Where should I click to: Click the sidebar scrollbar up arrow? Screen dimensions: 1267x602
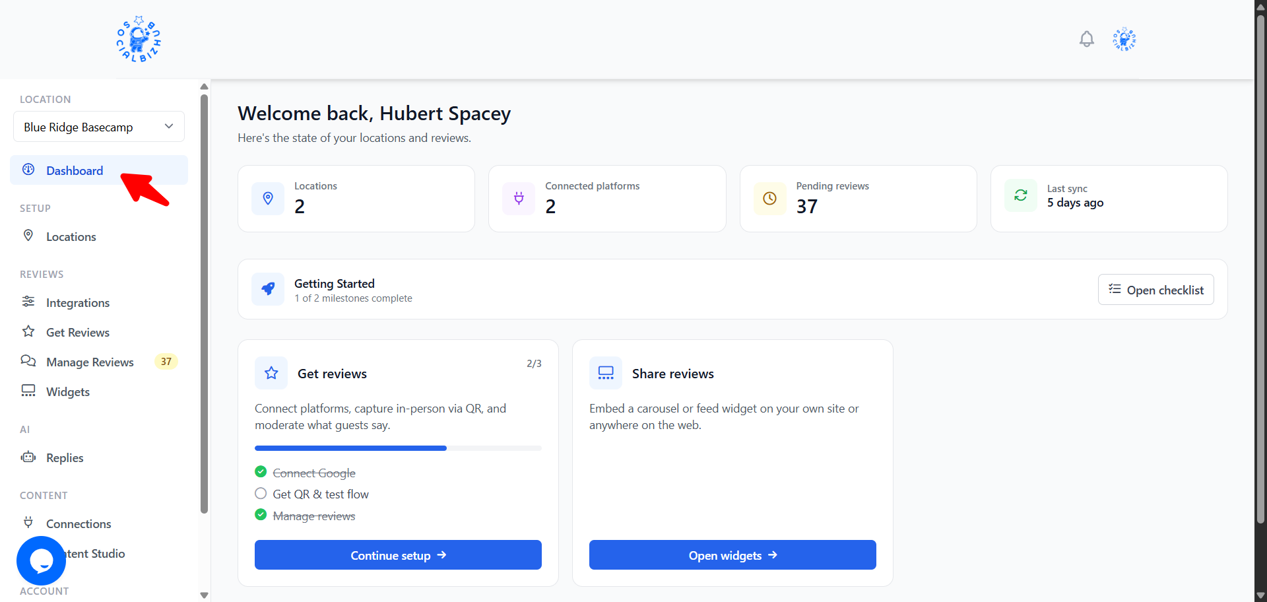(204, 86)
